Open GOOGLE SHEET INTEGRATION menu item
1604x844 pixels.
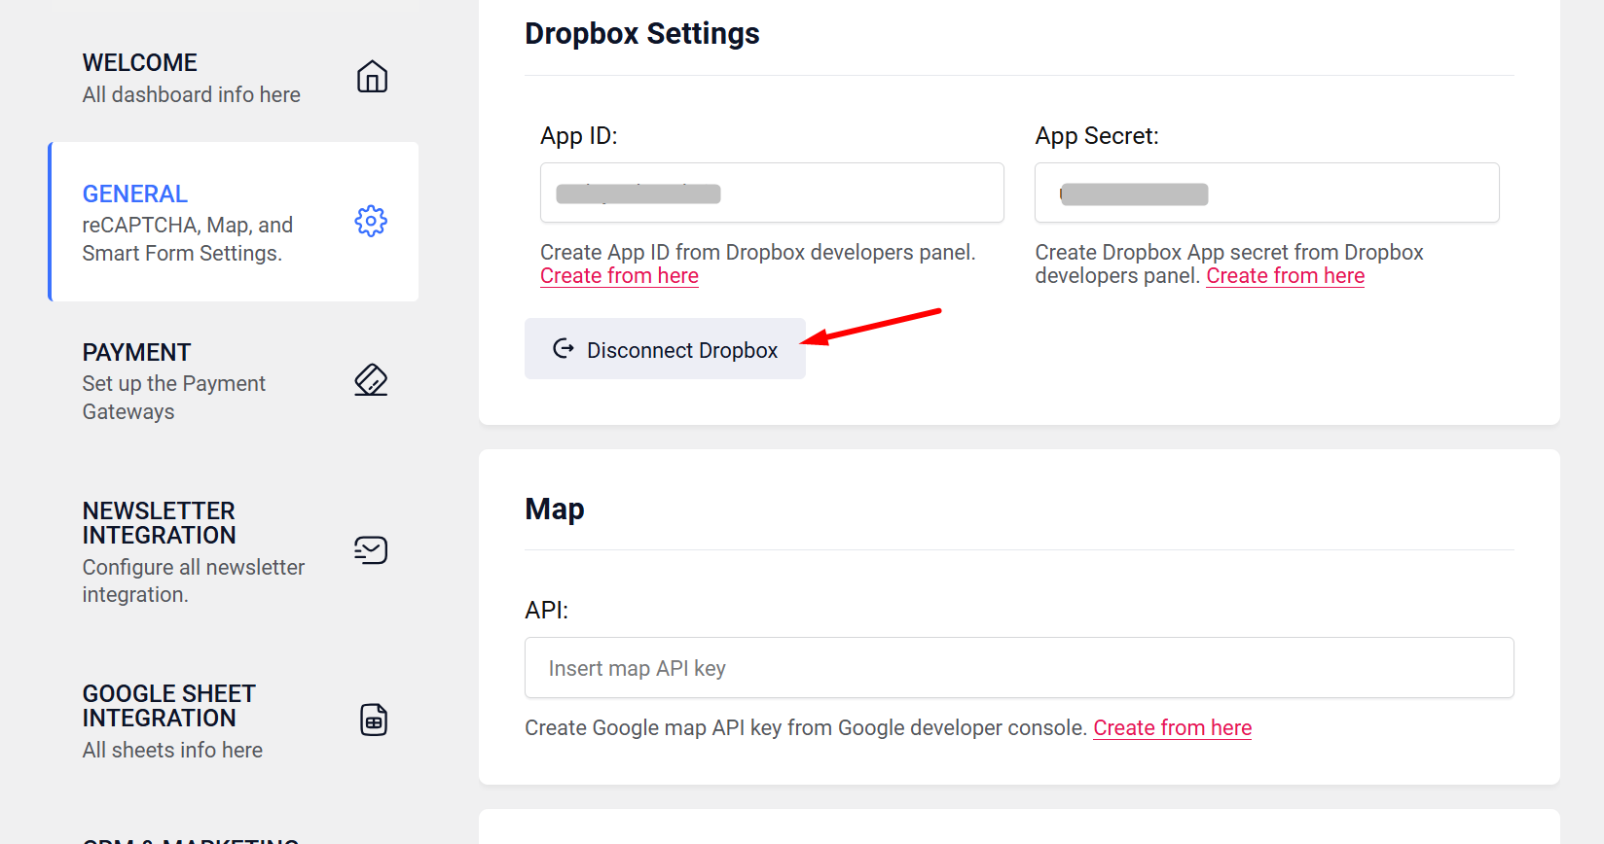(x=235, y=721)
